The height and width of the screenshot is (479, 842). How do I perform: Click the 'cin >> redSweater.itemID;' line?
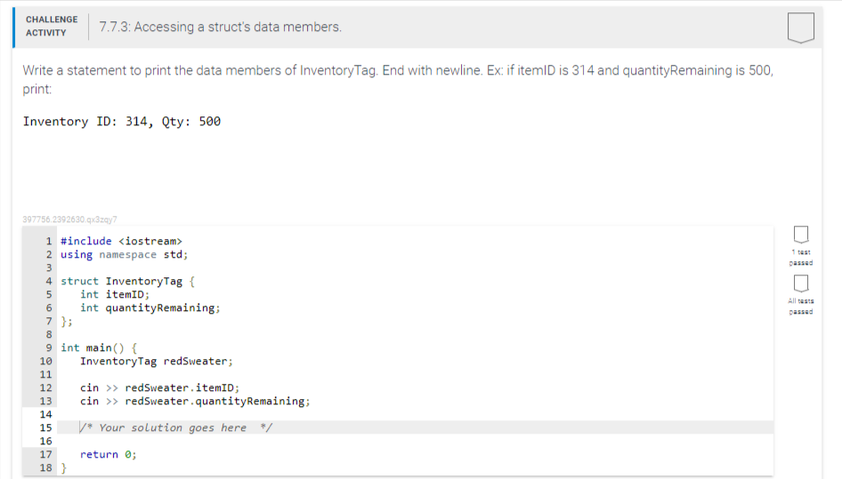159,387
